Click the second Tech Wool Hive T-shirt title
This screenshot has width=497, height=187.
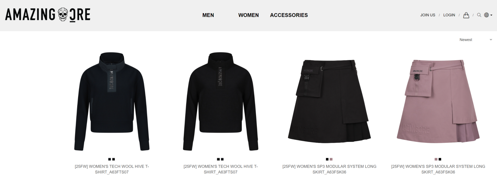point(221,169)
